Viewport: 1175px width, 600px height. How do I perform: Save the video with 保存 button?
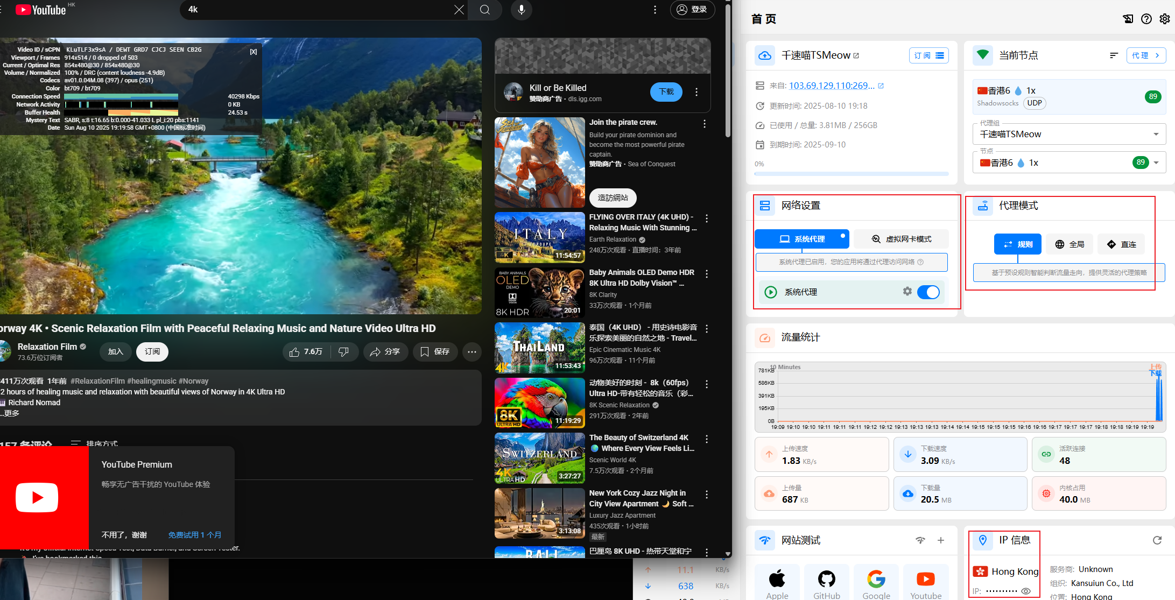pyautogui.click(x=435, y=351)
